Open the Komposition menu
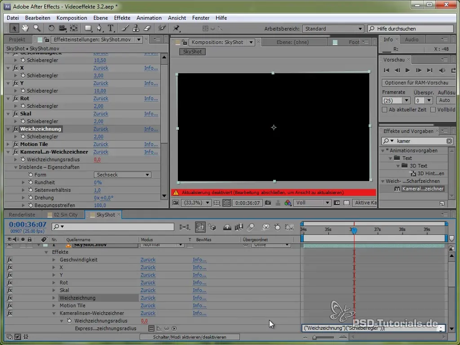460x345 pixels. pos(72,18)
